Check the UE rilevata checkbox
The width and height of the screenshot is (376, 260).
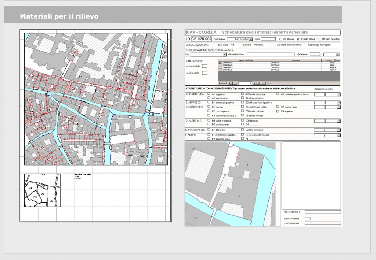point(281,39)
